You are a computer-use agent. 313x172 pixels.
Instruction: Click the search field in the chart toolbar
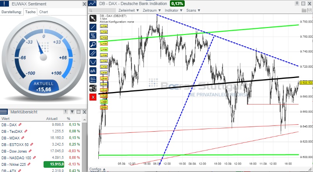click(x=102, y=10)
